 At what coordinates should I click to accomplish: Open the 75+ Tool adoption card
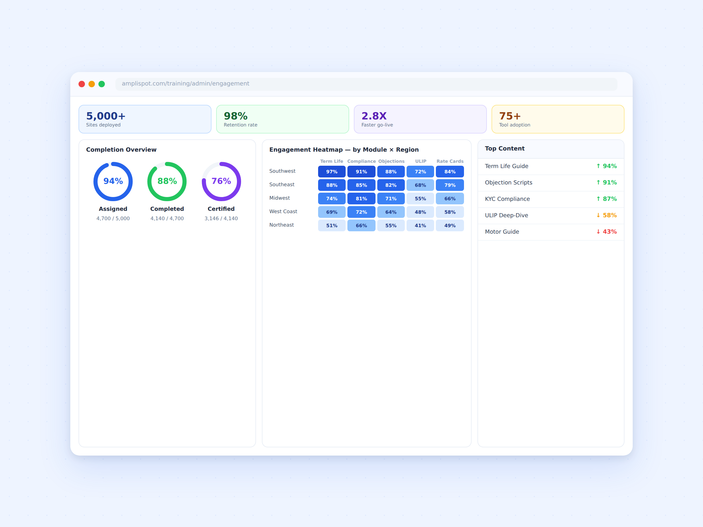coord(558,119)
